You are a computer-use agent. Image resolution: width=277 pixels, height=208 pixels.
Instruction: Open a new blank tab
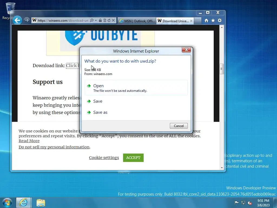pyautogui.click(x=198, y=21)
